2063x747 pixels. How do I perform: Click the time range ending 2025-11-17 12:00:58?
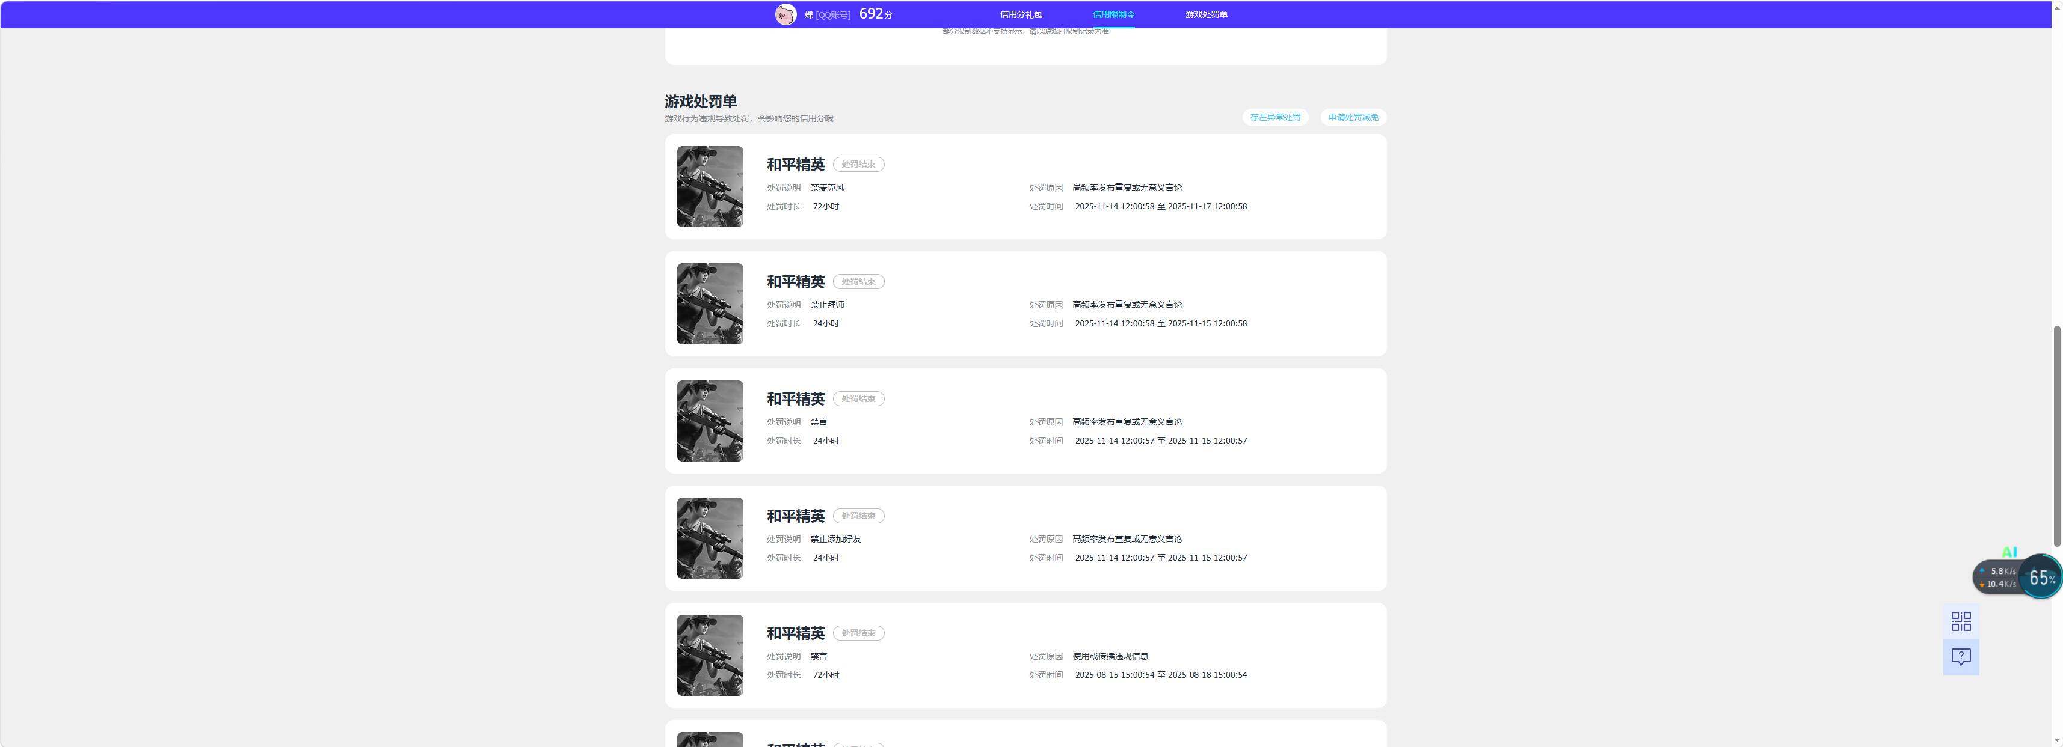1160,206
